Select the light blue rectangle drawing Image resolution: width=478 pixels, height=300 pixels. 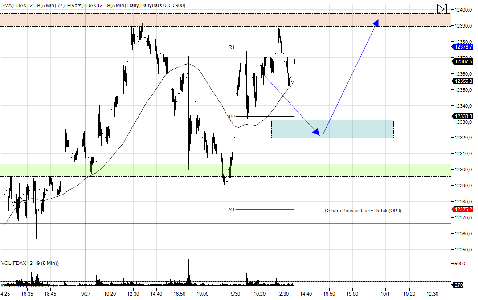point(356,129)
